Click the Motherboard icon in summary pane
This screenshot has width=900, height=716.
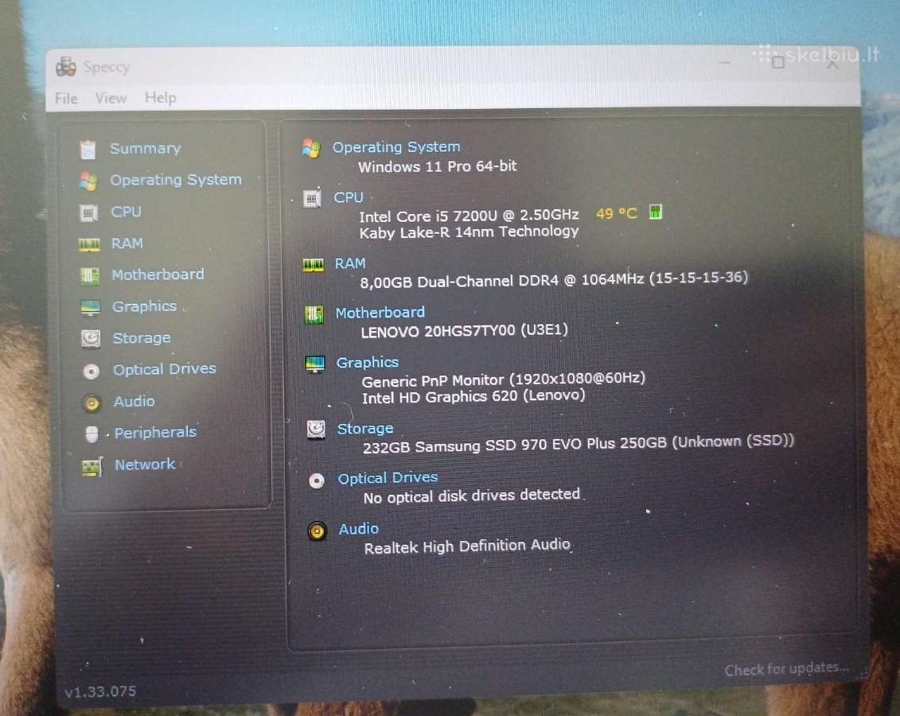[314, 314]
